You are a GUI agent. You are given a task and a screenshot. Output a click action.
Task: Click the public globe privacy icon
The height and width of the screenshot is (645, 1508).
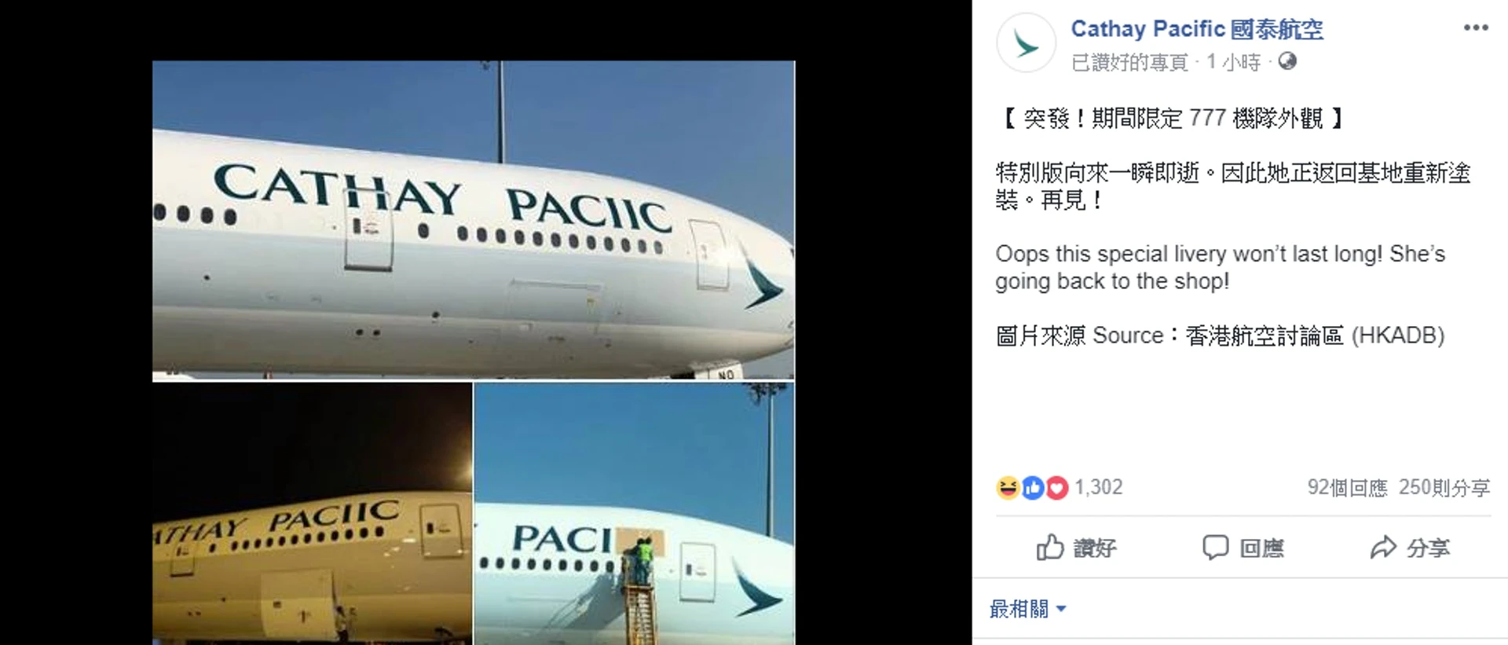click(x=1287, y=61)
